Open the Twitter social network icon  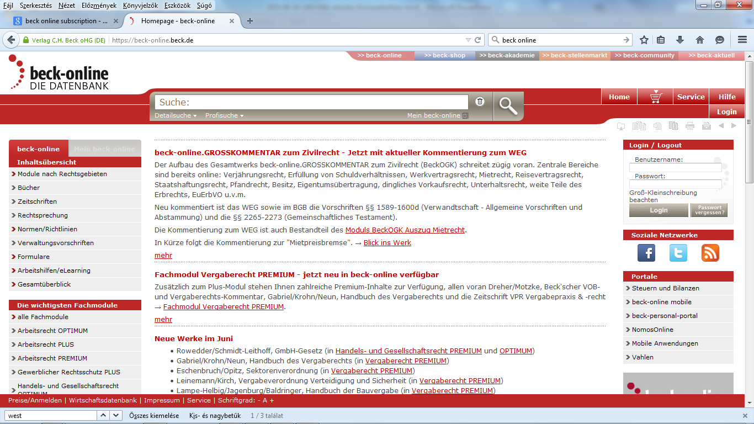click(x=678, y=253)
